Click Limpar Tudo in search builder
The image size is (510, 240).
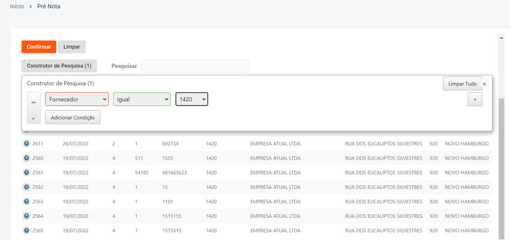462,84
